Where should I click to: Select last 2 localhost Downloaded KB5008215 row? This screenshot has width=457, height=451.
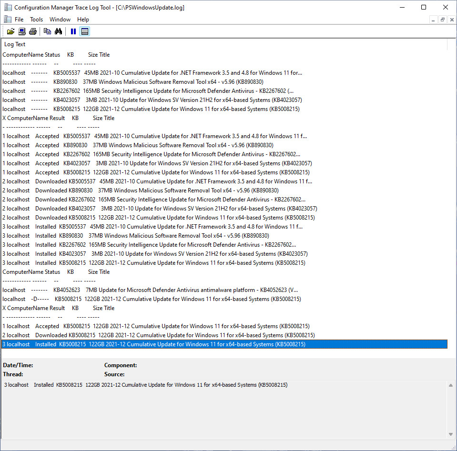224,335
